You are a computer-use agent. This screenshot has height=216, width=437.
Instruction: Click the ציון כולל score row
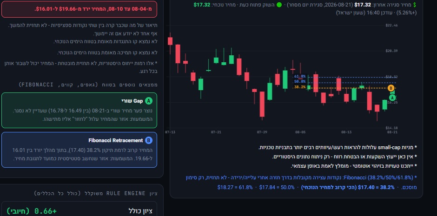click(x=79, y=211)
